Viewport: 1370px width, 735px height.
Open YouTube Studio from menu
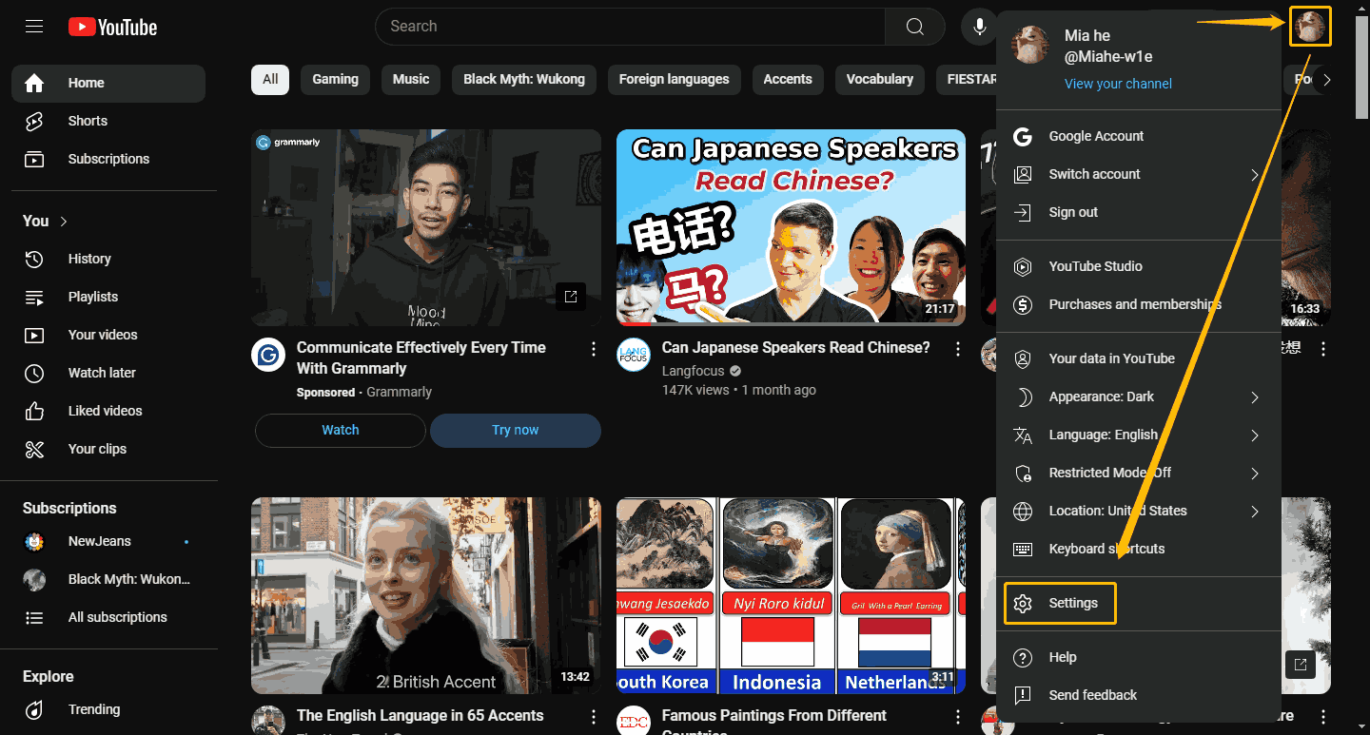coord(1139,266)
